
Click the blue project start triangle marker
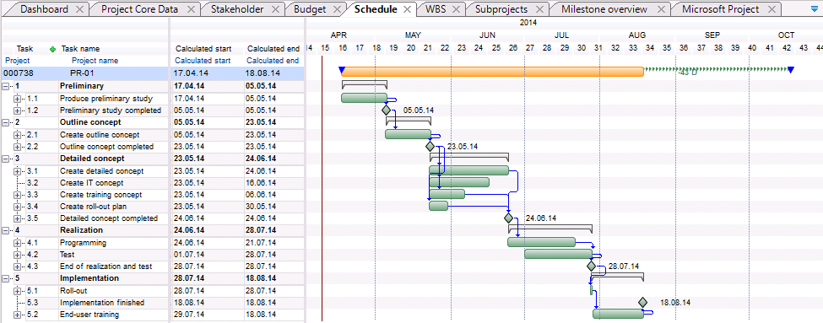pos(342,70)
